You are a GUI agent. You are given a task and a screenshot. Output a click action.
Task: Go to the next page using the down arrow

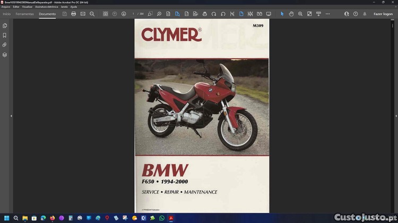(124, 14)
